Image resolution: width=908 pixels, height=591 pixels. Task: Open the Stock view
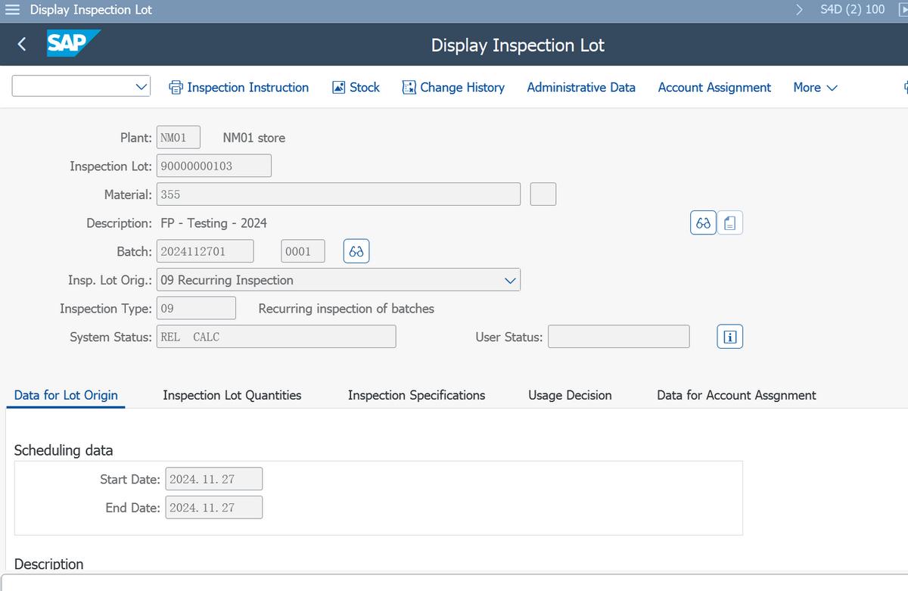(356, 87)
